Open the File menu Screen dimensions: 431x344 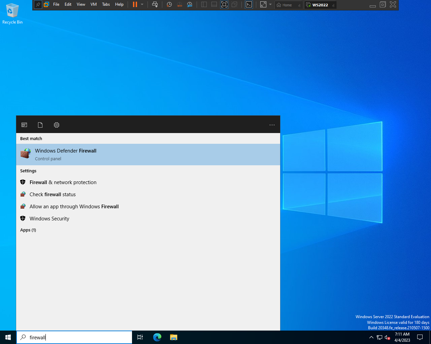pyautogui.click(x=56, y=4)
